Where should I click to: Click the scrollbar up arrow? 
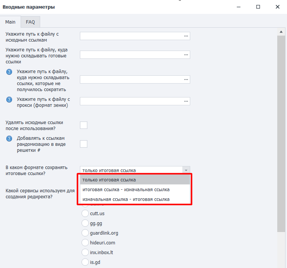(281, 32)
